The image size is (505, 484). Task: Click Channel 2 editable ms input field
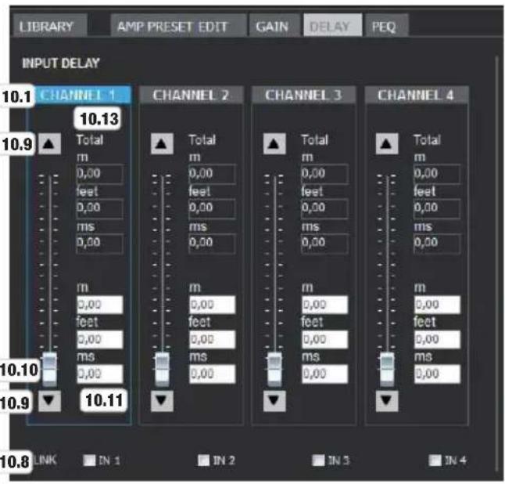213,374
